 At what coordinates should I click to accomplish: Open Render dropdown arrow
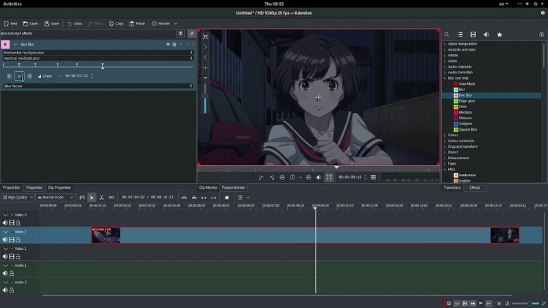click(x=175, y=24)
